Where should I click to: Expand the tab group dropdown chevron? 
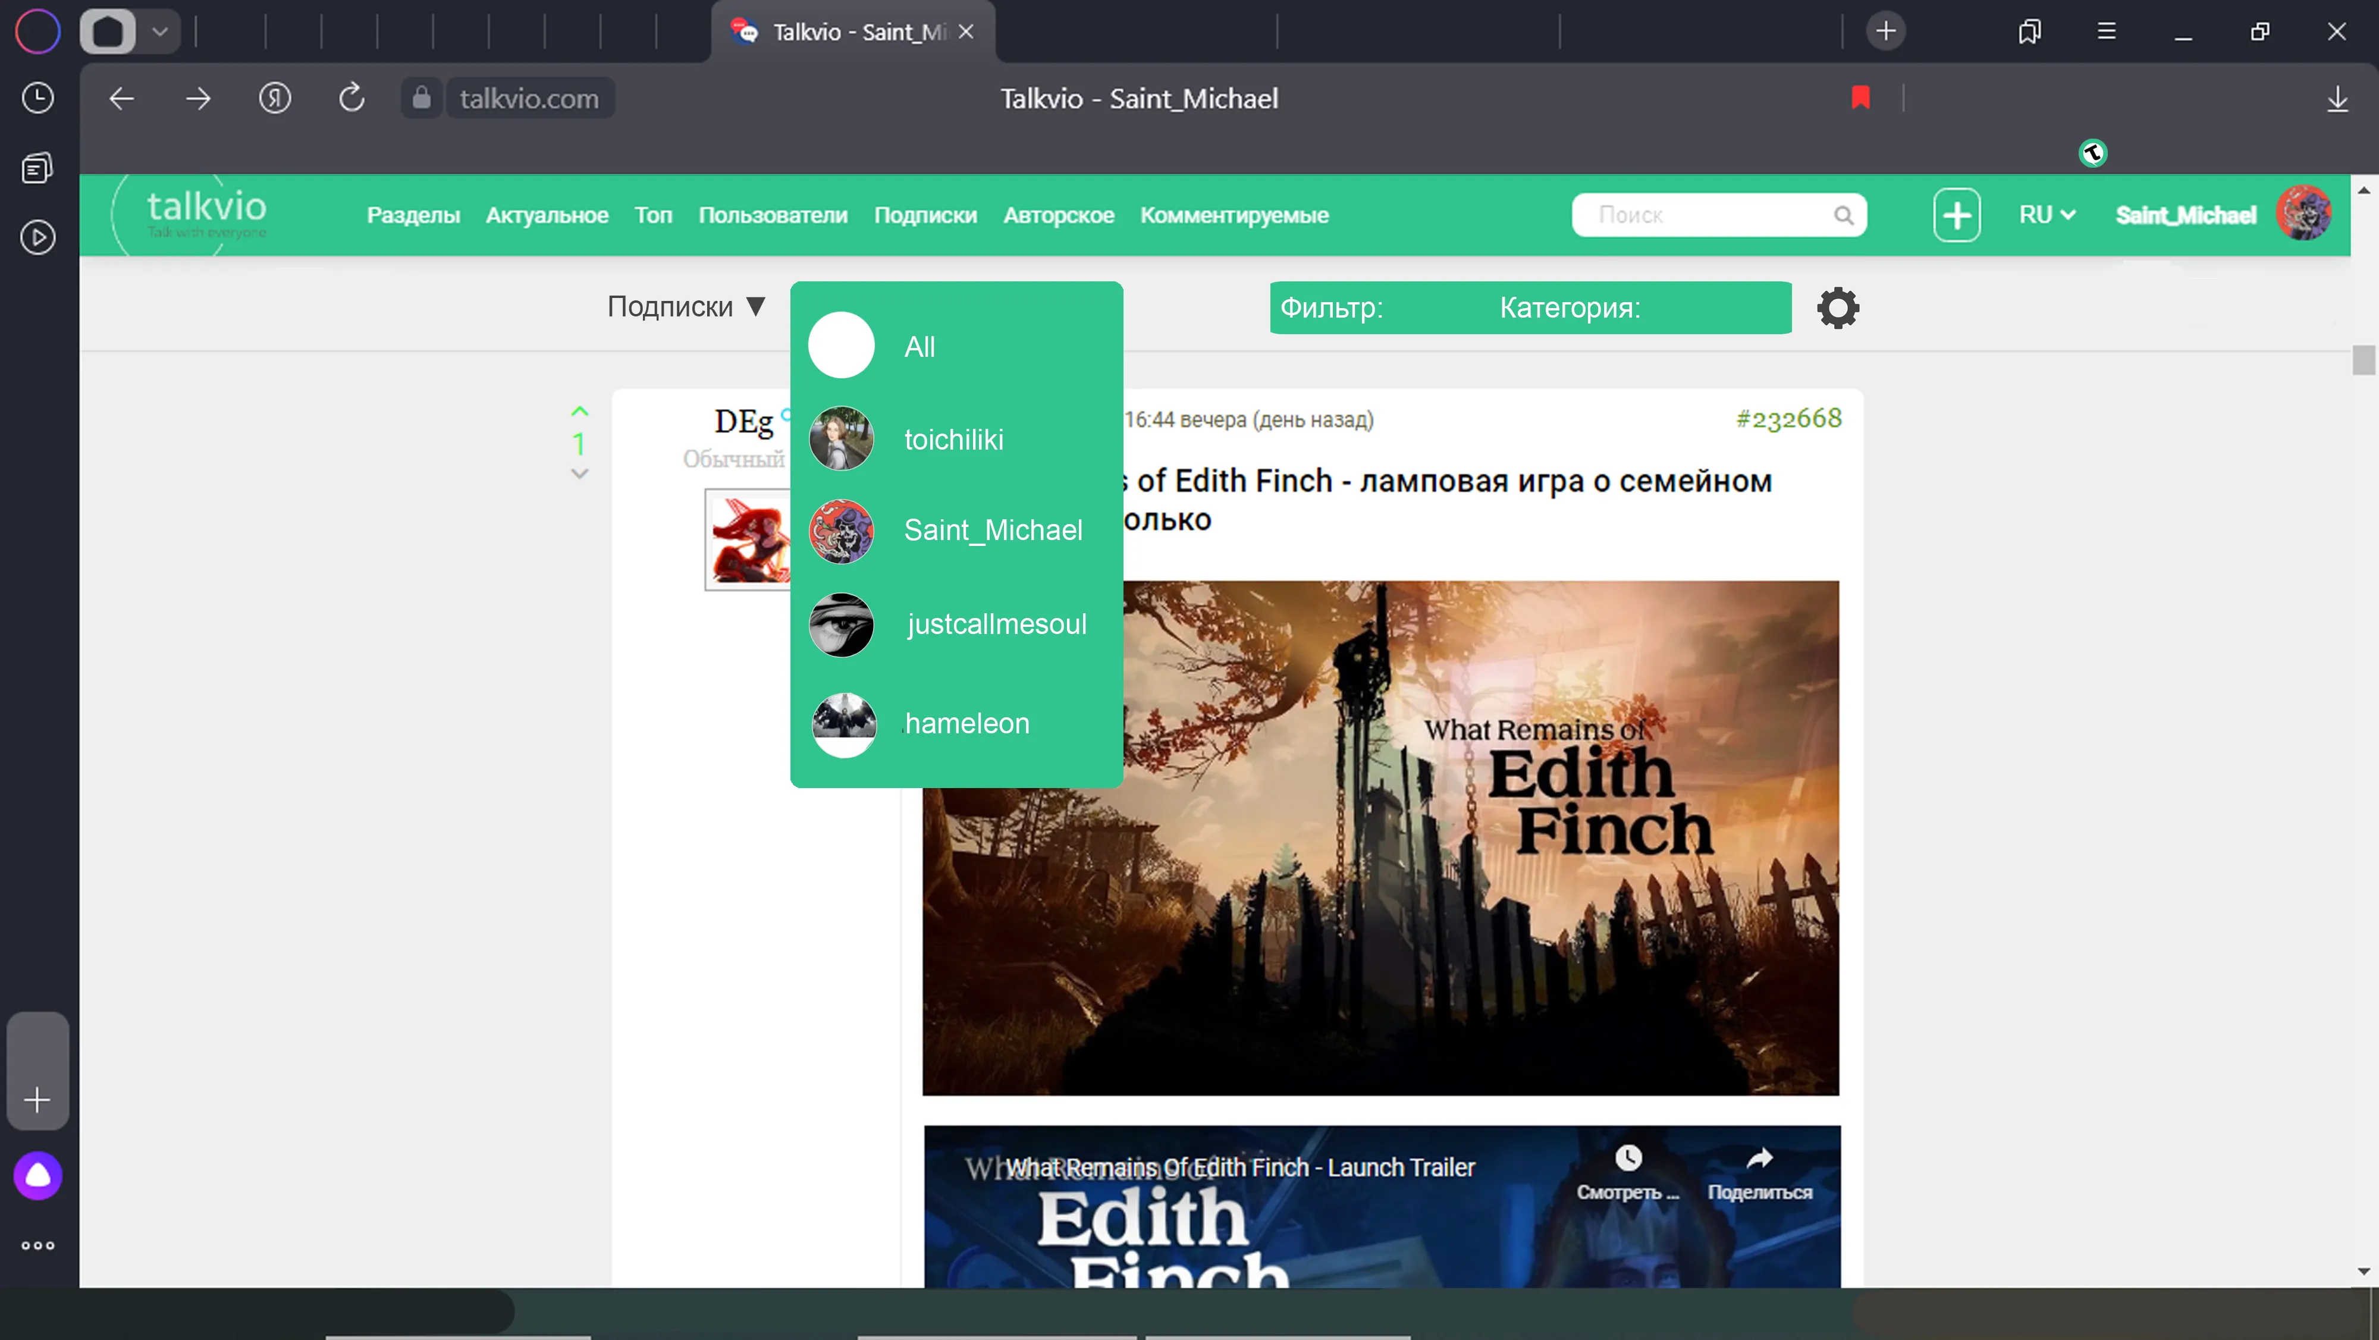click(160, 32)
